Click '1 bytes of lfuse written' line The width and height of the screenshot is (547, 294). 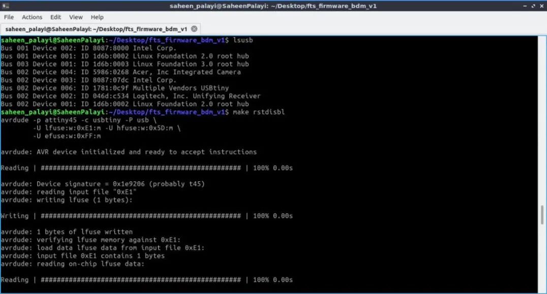pos(67,232)
